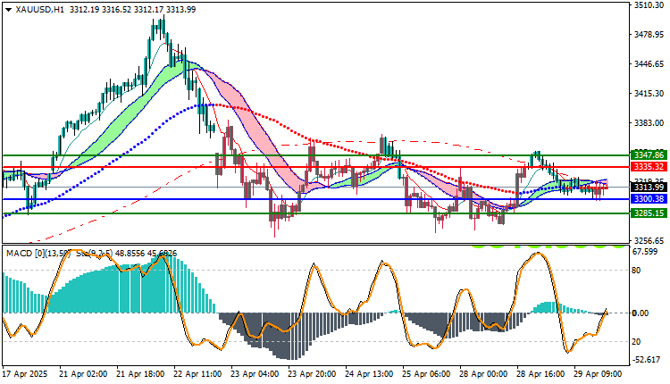Click the 23 Apr 20:00 time label
Viewport: 670px width, 384px height.
tap(312, 374)
